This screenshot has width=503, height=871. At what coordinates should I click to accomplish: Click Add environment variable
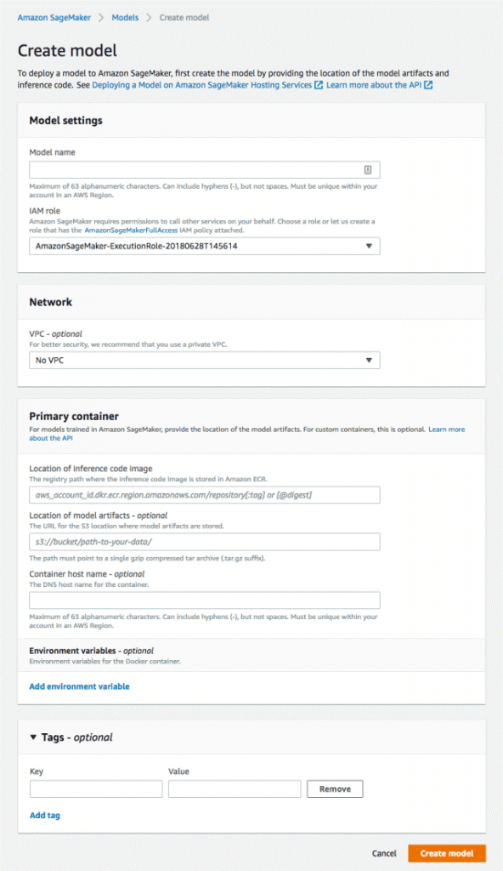tap(79, 686)
